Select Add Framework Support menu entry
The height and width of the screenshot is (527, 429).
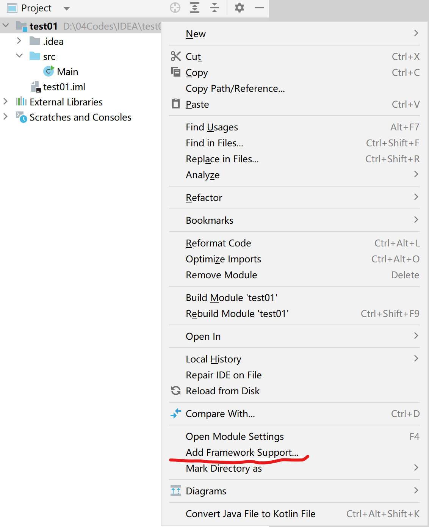242,452
